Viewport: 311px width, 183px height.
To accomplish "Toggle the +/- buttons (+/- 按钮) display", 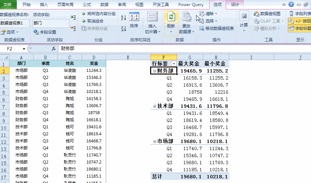I will point(299,21).
